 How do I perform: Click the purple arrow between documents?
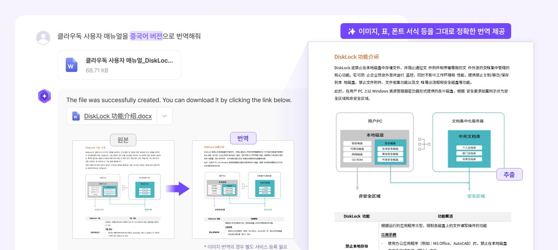click(178, 188)
